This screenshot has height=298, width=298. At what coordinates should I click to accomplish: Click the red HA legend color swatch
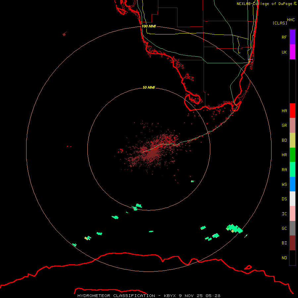pos(292,111)
